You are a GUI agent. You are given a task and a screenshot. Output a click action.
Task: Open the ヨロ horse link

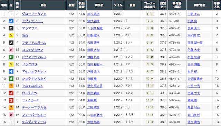[x=25, y=35]
